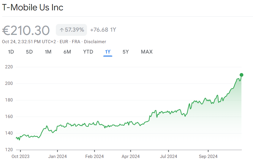Click the 220 y-axis label
This screenshot has height=163, width=253.
(x=9, y=67)
